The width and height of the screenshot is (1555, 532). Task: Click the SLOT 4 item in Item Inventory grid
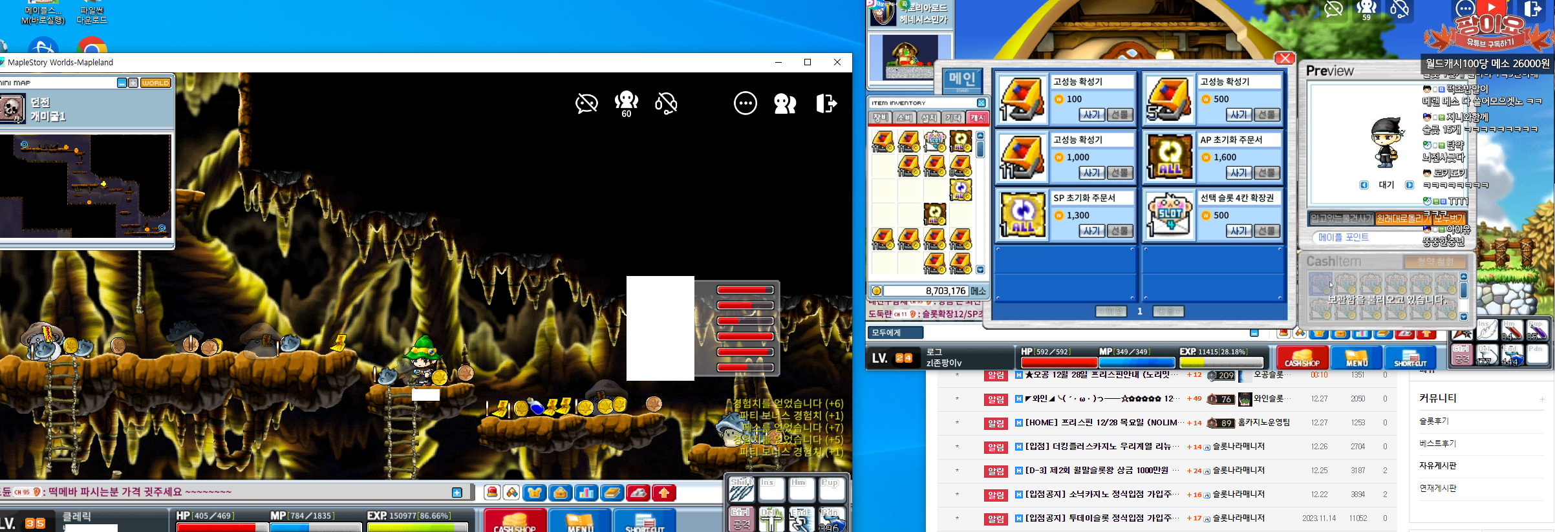(935, 141)
